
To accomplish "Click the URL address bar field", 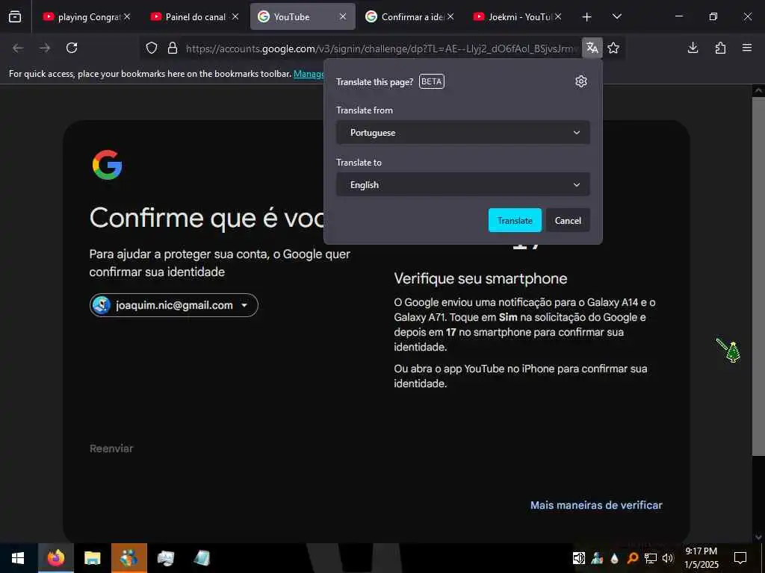I will (380, 48).
